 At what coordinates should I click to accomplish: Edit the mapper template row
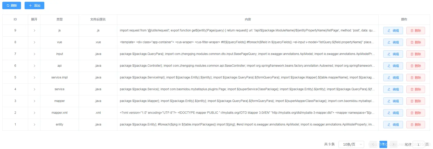pyautogui.click(x=393, y=101)
